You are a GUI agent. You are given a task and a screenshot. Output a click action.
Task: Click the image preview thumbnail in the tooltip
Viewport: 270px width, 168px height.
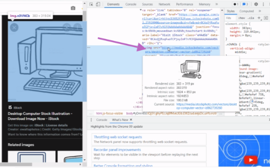coord(191,69)
